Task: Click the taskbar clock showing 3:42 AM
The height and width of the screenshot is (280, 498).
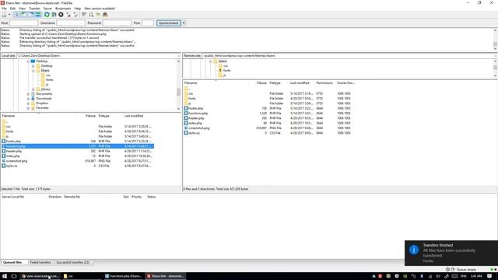Action: tap(476, 276)
